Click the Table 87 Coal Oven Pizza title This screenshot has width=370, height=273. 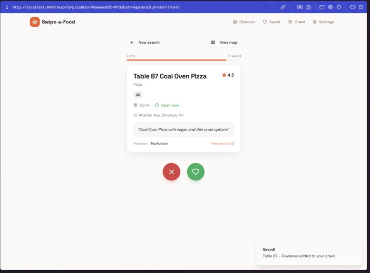[x=170, y=76]
